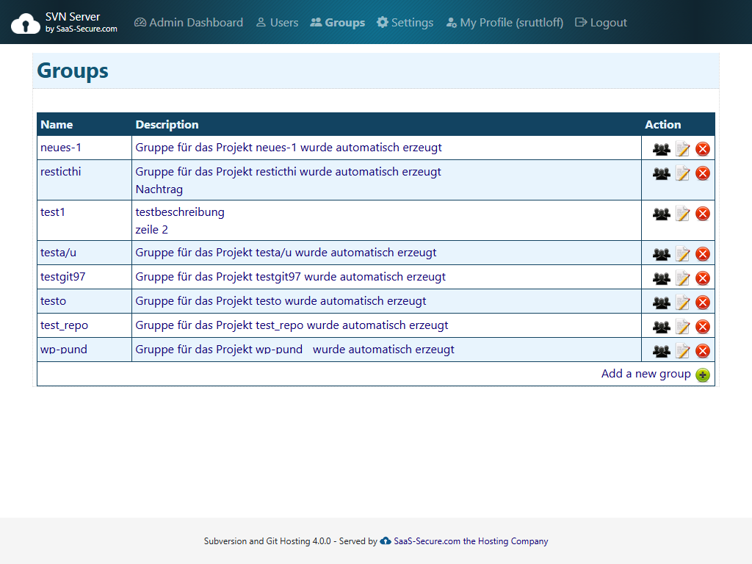Go to the Users page
This screenshot has width=752, height=564.
tap(277, 23)
